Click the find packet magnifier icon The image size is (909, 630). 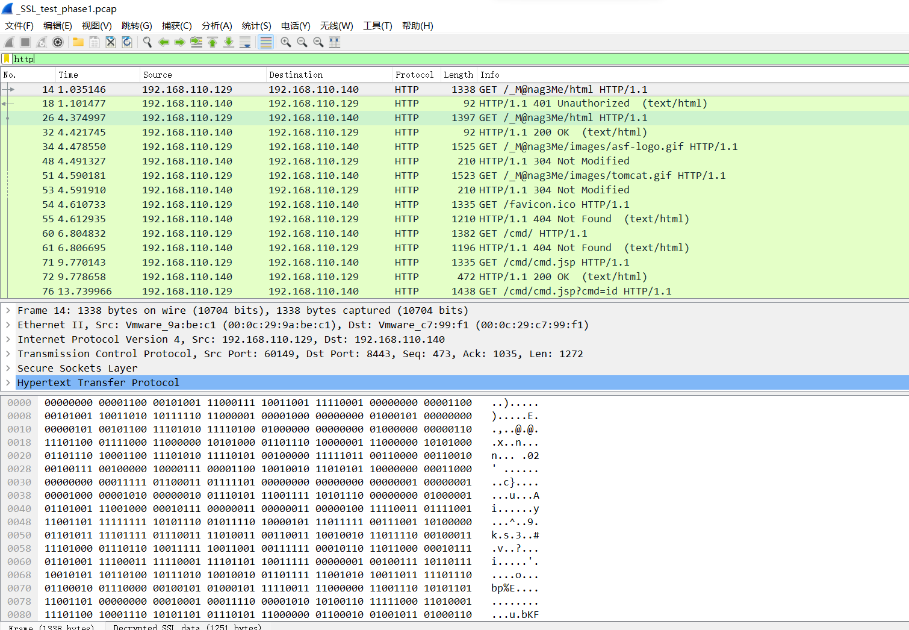point(147,42)
